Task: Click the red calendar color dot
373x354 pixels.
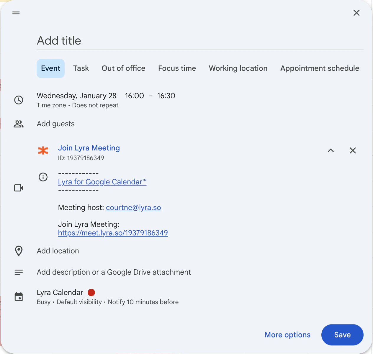Action: [91, 292]
